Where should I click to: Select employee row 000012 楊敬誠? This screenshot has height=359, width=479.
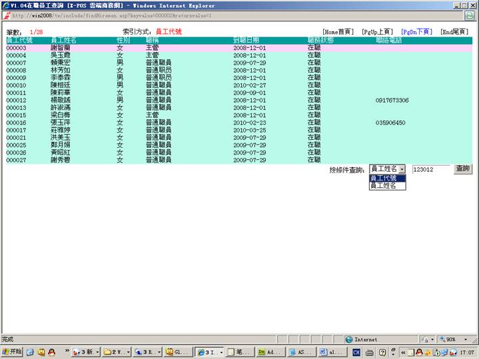(x=63, y=100)
